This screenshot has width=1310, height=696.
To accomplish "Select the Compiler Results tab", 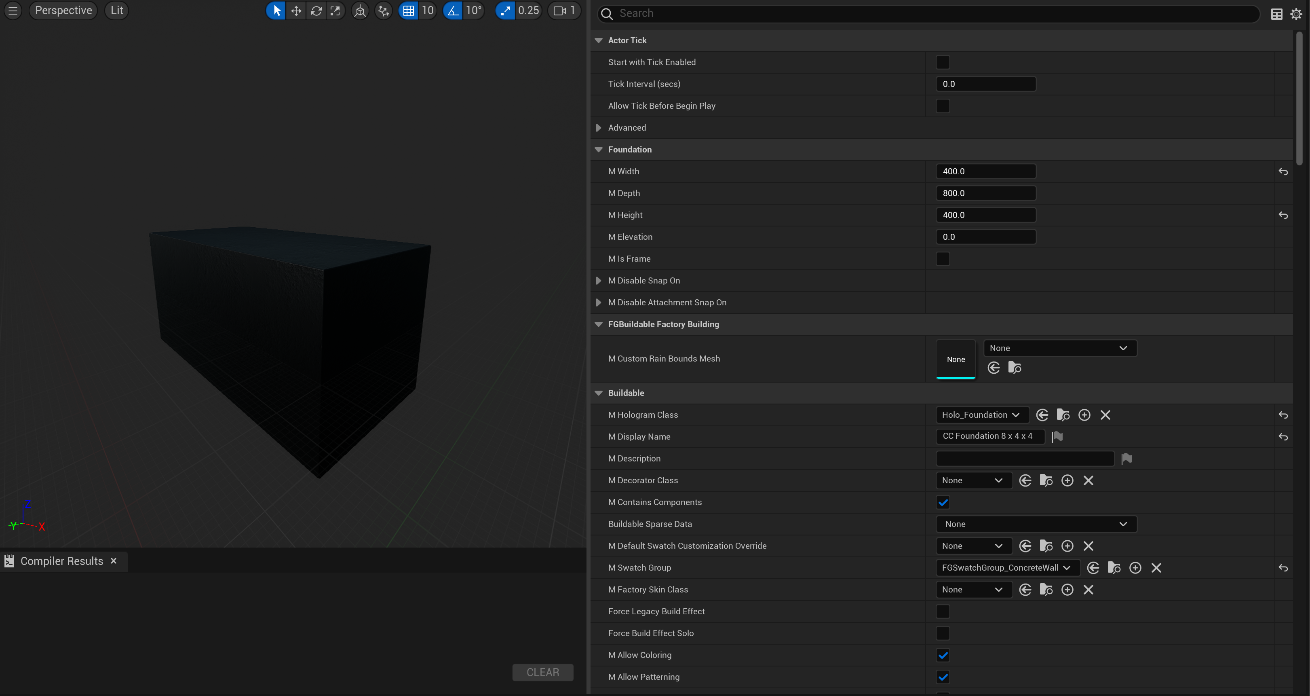I will point(61,561).
